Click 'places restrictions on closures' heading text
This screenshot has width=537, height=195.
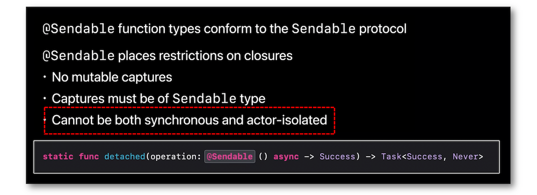[x=205, y=55]
